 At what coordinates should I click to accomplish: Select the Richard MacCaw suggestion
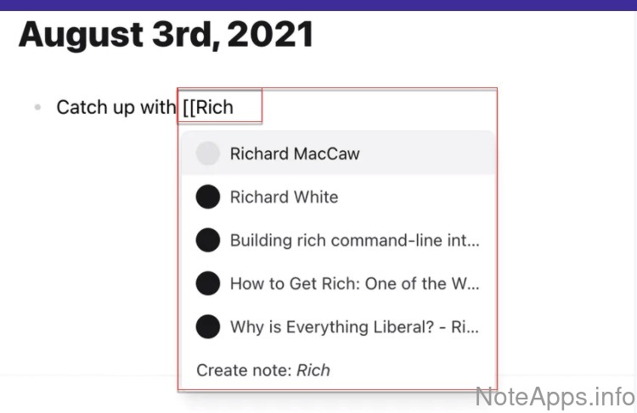(x=295, y=153)
